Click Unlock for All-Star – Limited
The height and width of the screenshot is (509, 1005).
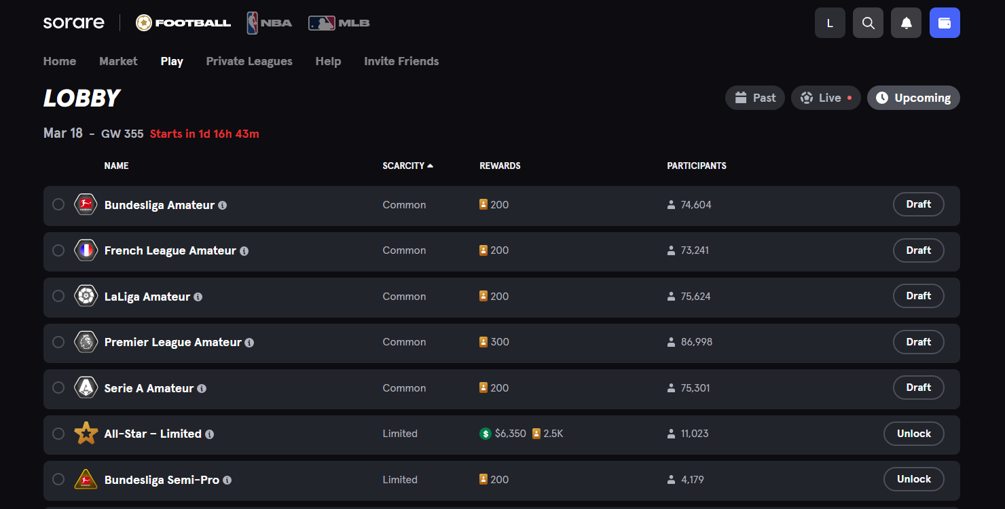(913, 434)
